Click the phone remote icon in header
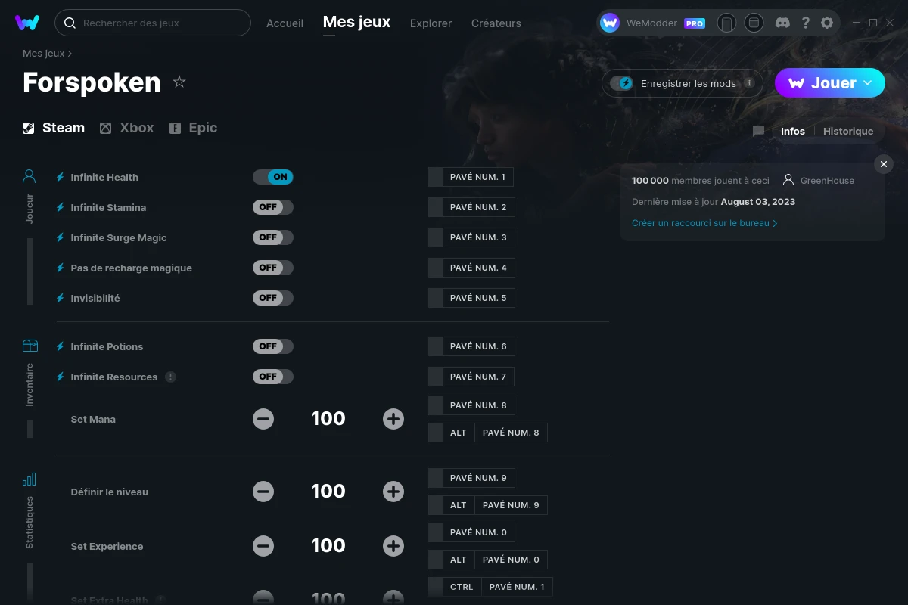Screen dimensions: 908x605 click(x=726, y=23)
